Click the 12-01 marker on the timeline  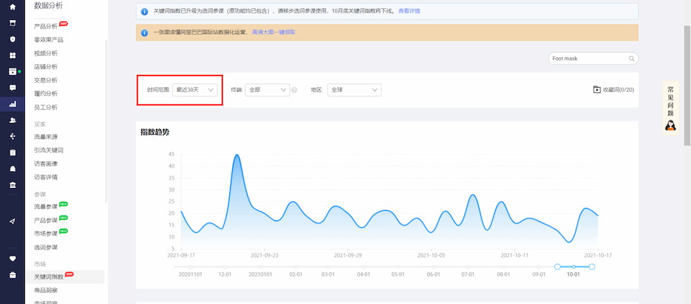225,267
